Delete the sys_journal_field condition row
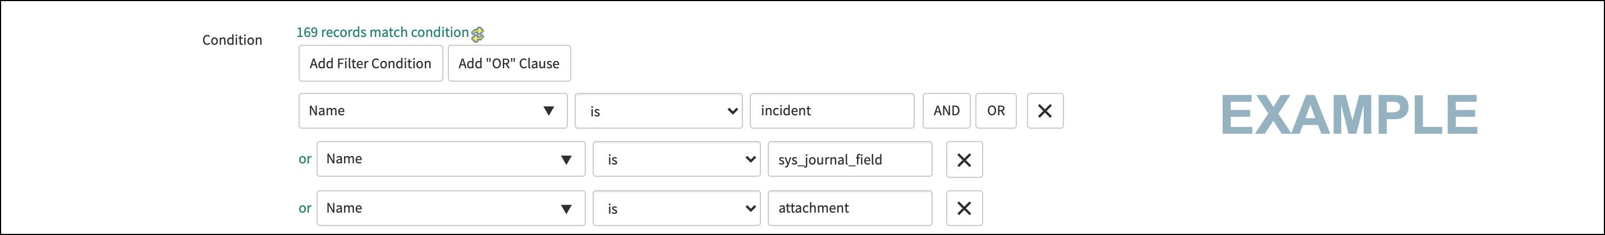 tap(964, 160)
